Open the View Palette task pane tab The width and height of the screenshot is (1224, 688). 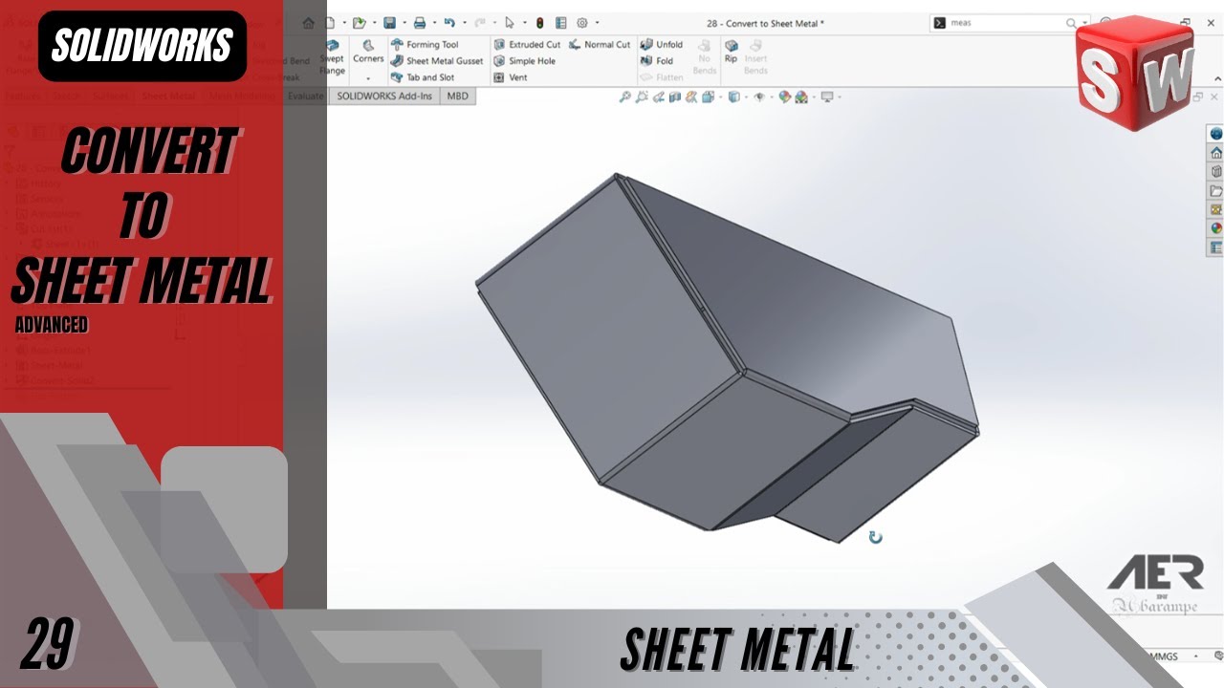[x=1215, y=209]
